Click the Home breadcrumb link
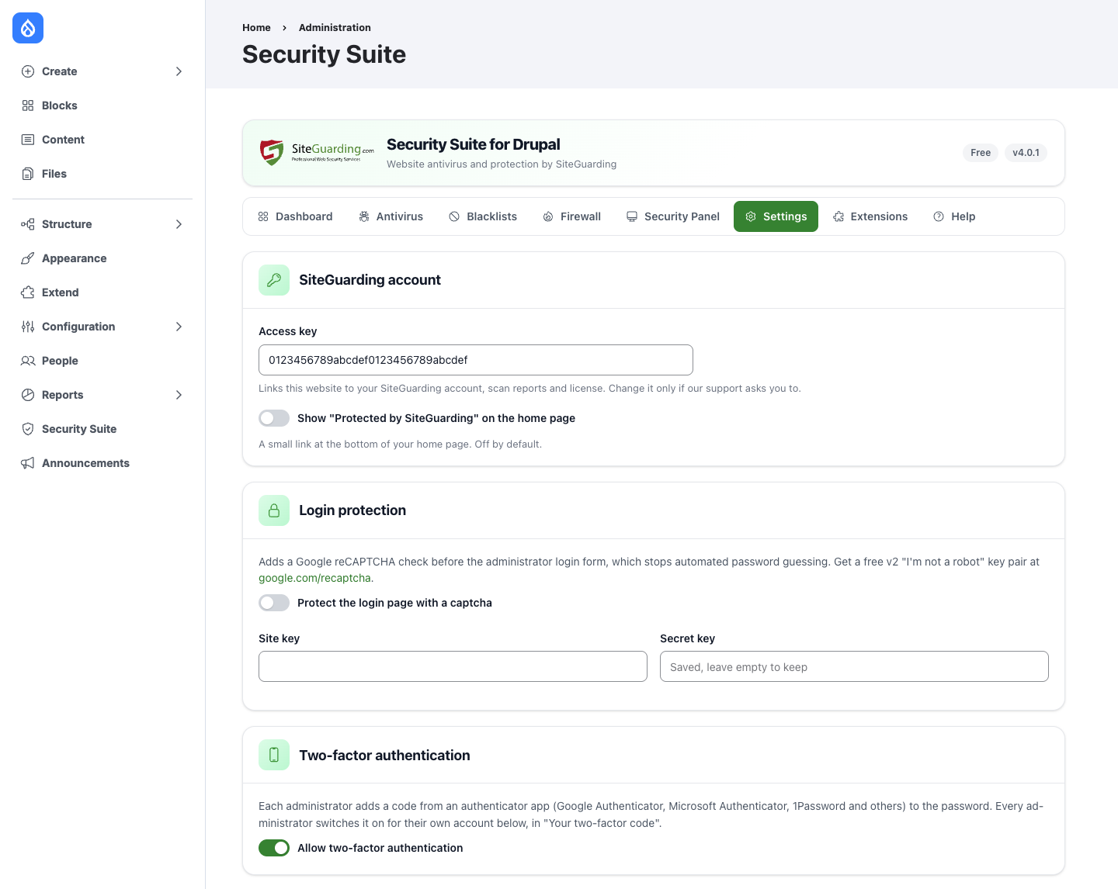 pyautogui.click(x=256, y=27)
